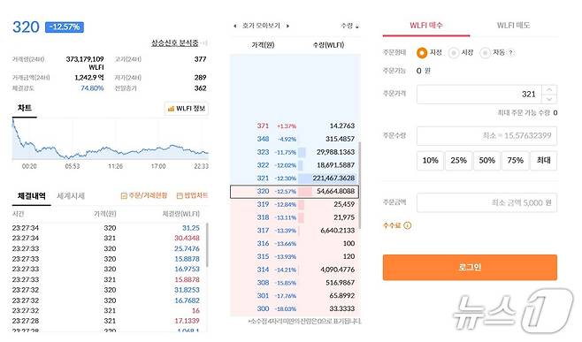582x342 pixels.
Task: Select order book row priced 314
Action: (x=295, y=270)
